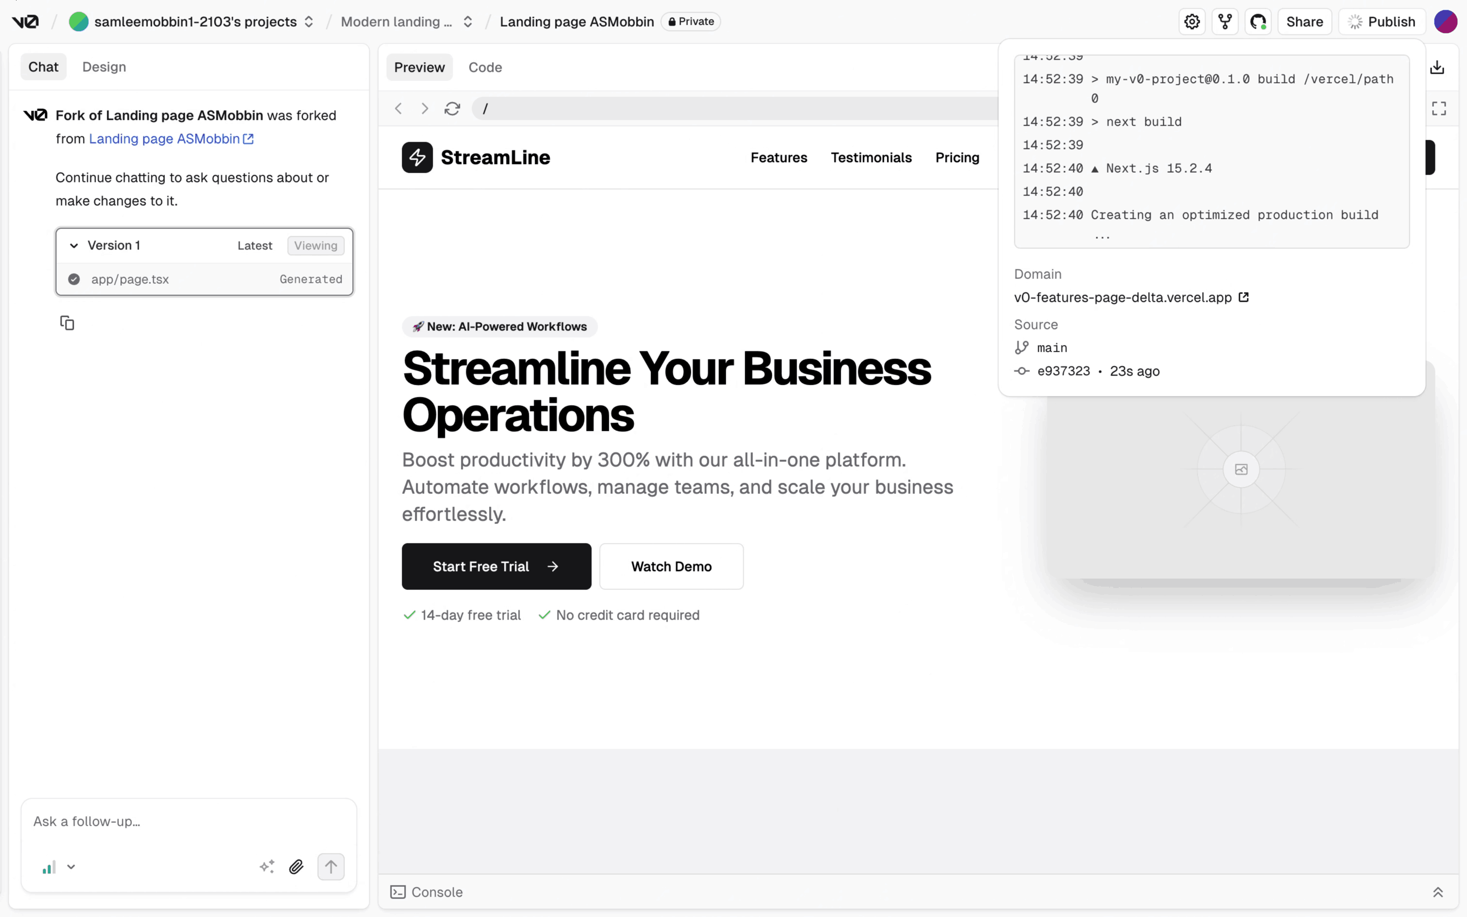
Task: Refresh the preview page
Action: (452, 109)
